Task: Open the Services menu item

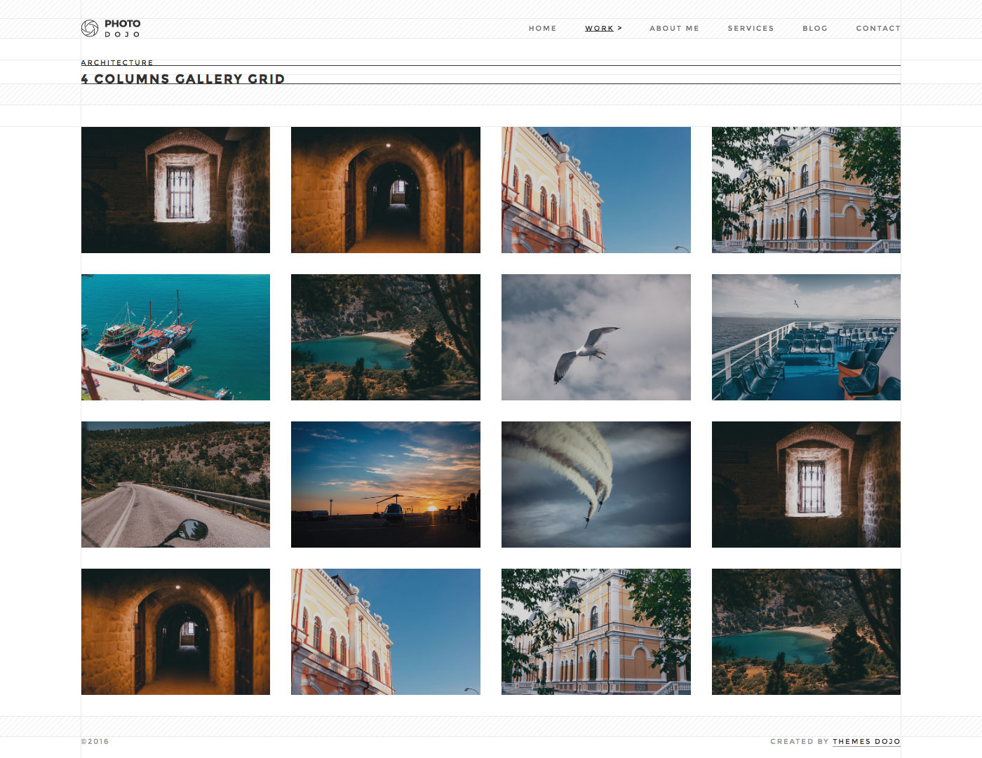Action: coord(751,29)
